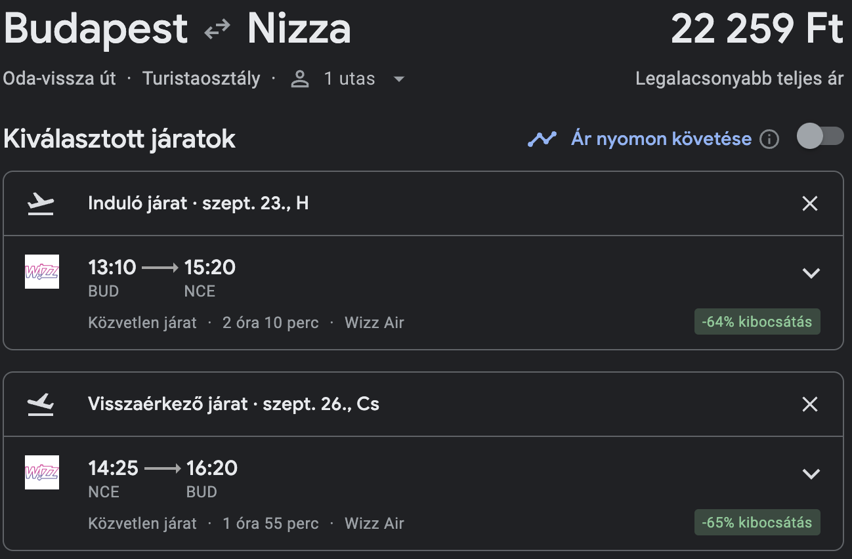
Task: Click the Wizz Air logo on return flight
Action: point(42,472)
